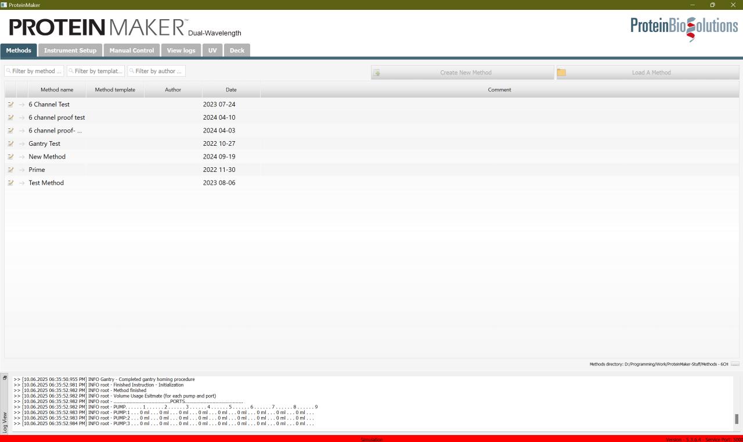Click the arrow icon on the 2024 04-03 row
The width and height of the screenshot is (743, 442).
[22, 131]
